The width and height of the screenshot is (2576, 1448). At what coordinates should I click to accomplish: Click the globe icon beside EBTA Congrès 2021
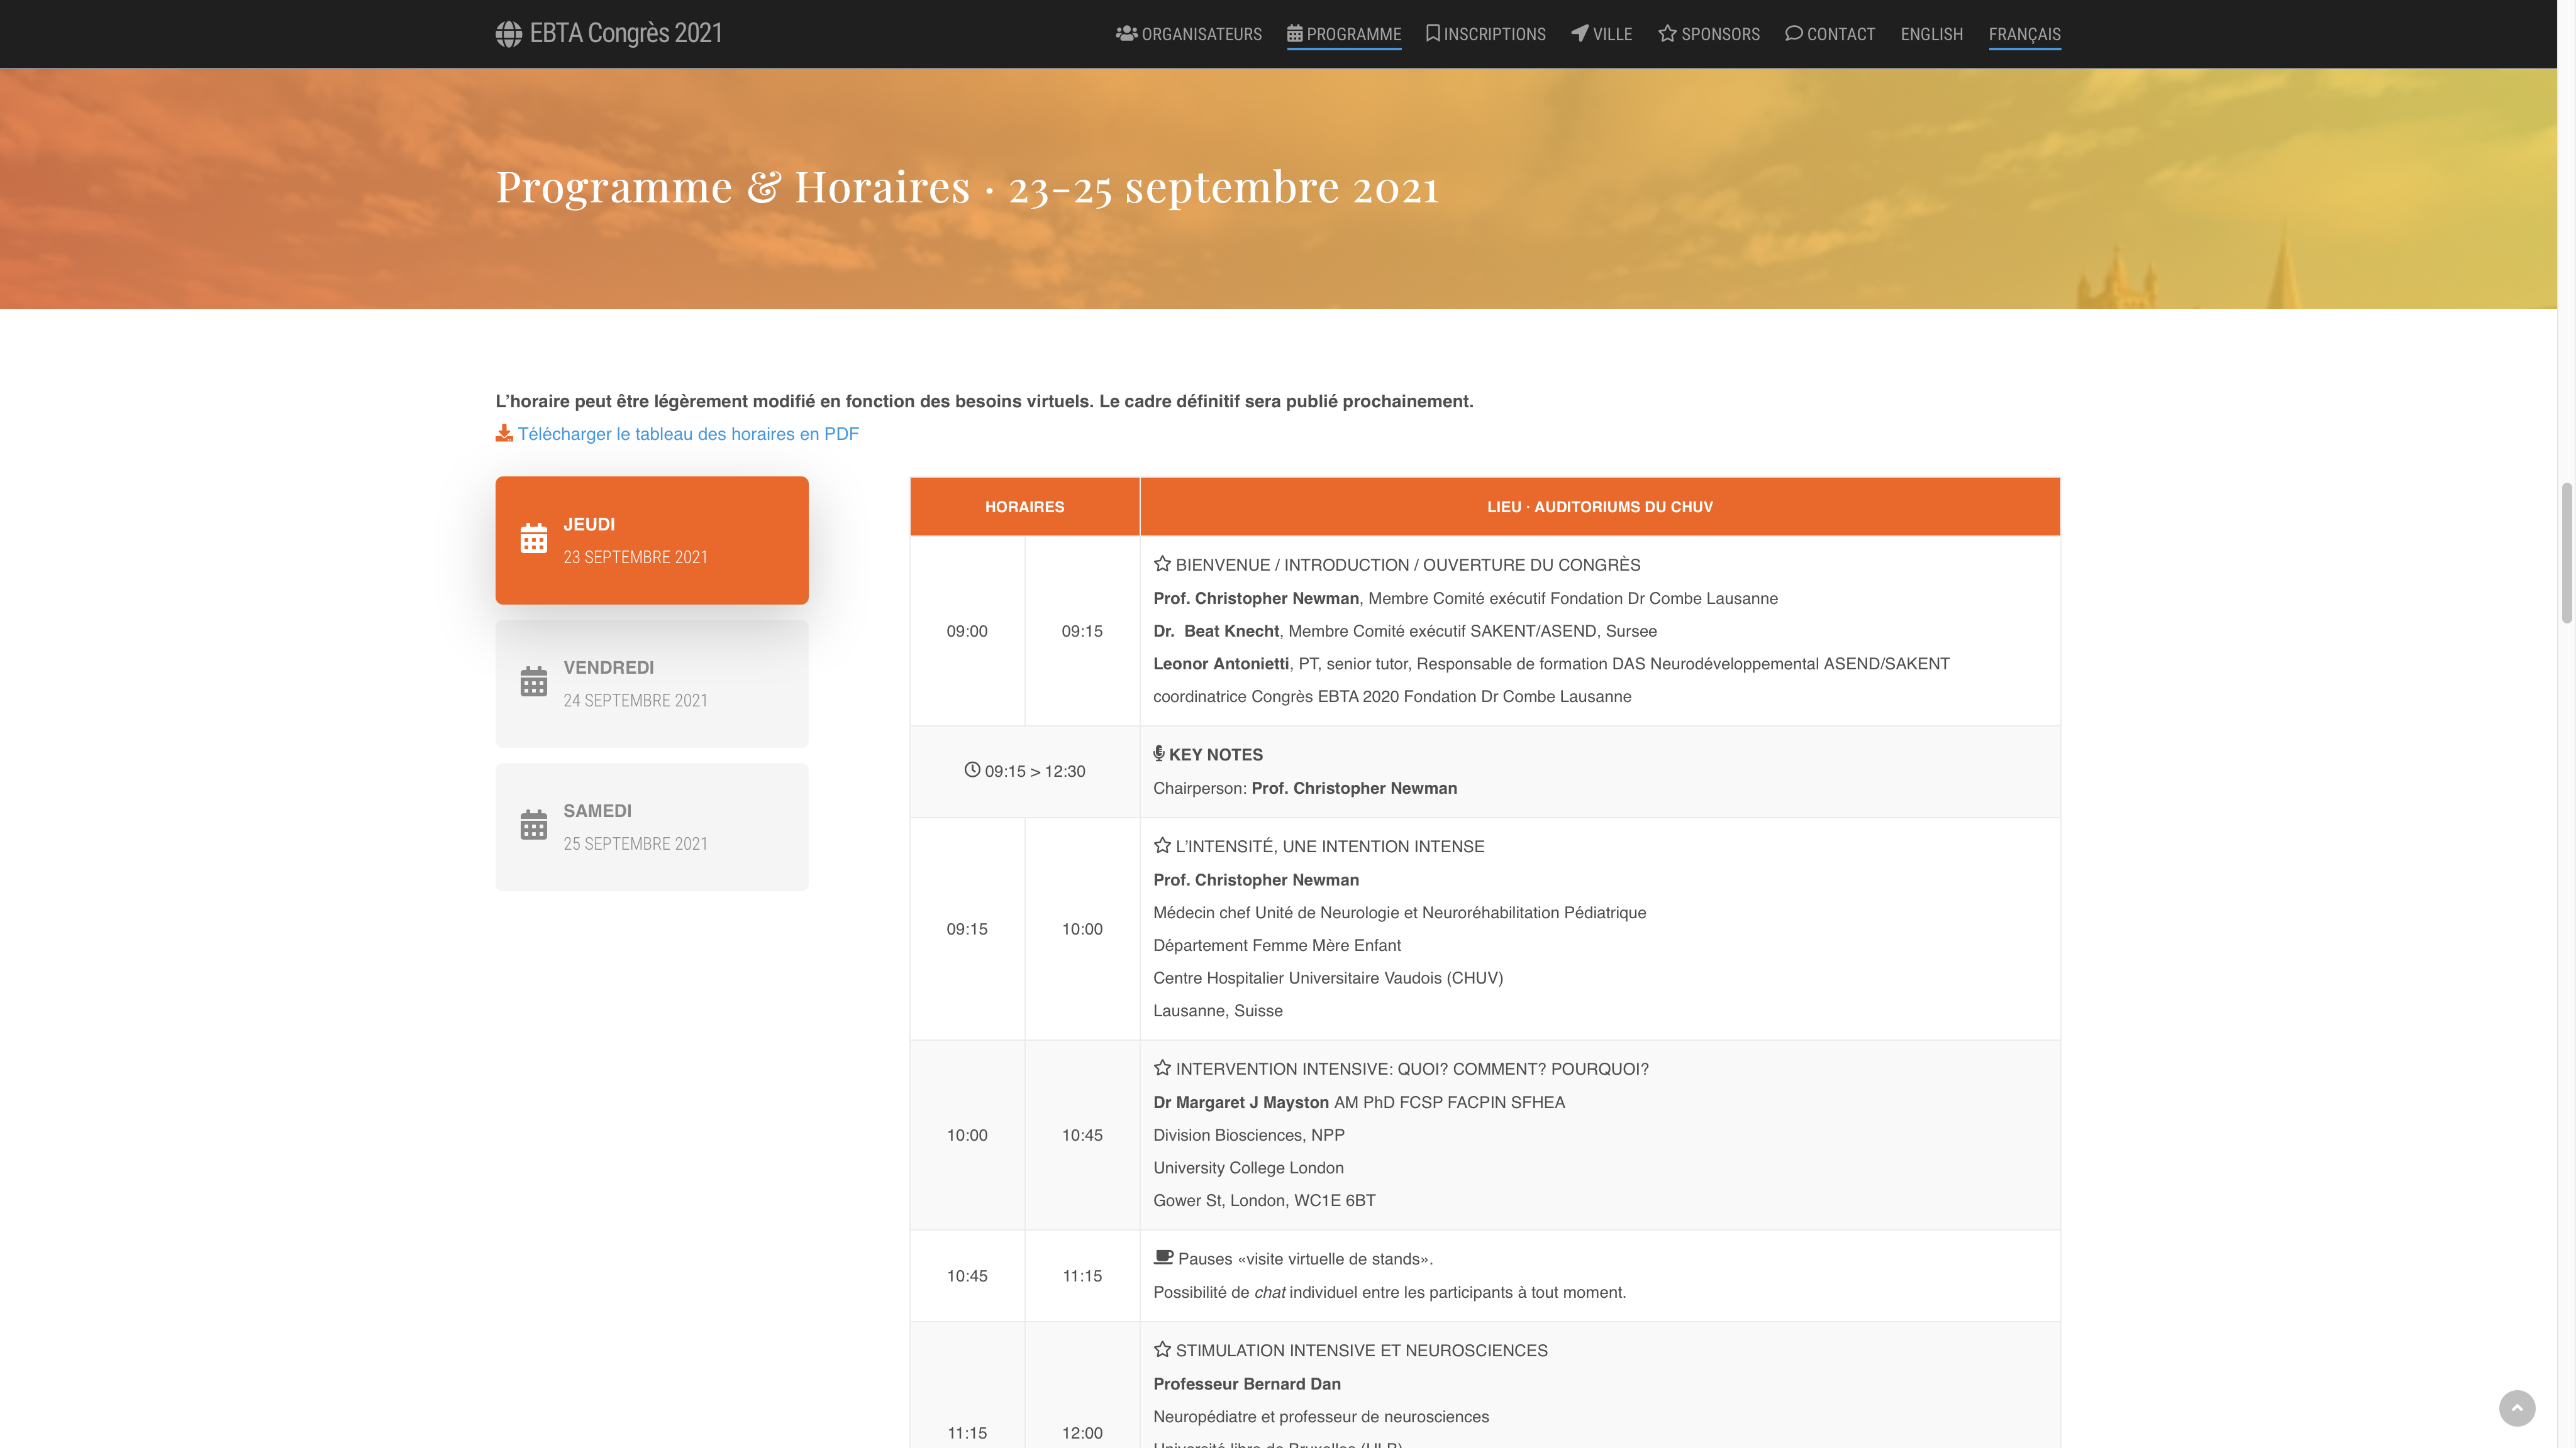(508, 34)
